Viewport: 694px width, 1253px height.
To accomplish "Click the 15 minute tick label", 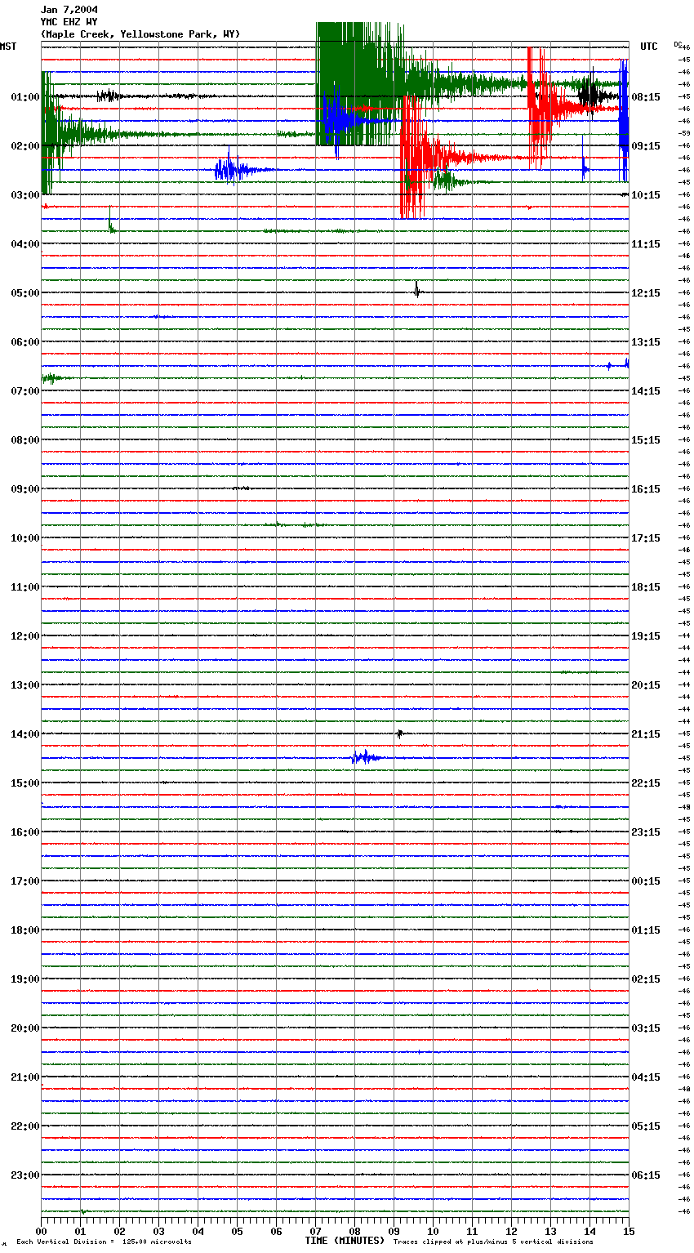I will click(x=629, y=1231).
